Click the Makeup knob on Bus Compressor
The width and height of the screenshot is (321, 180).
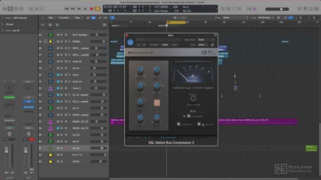[x=156, y=70]
